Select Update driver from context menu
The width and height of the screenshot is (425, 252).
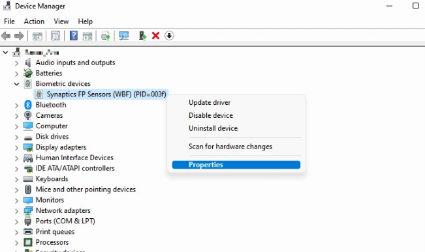coord(210,102)
